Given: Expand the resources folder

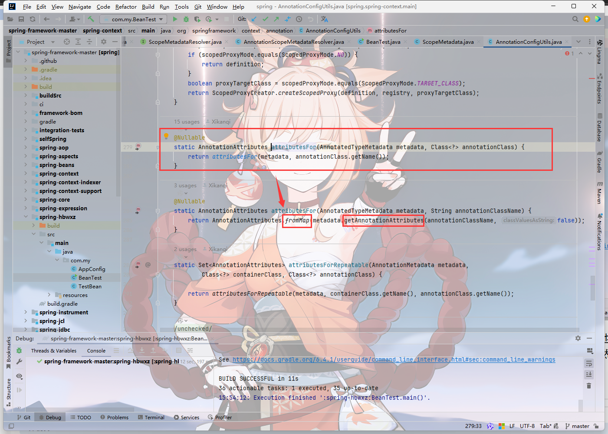Looking at the screenshot, I should 49,295.
